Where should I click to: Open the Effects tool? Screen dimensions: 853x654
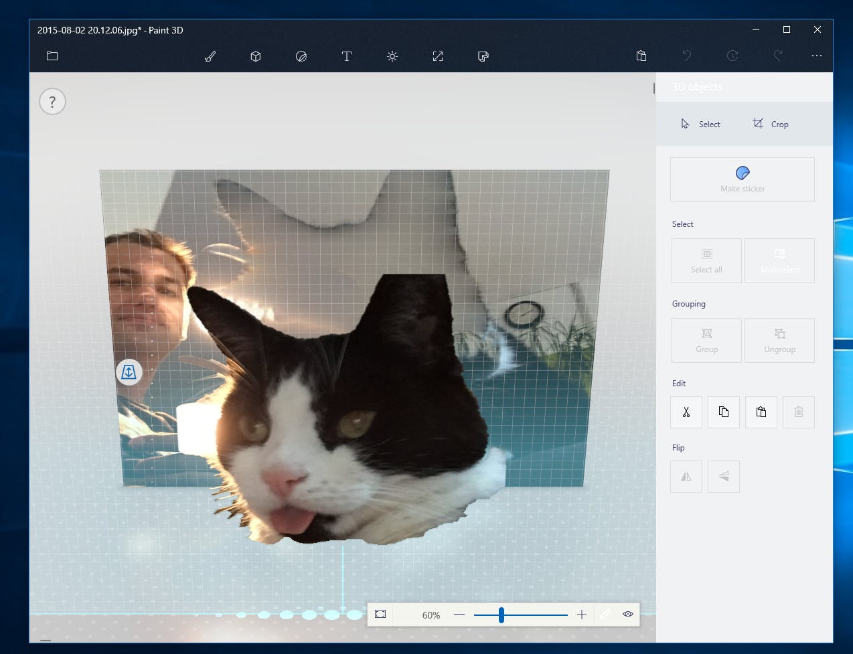(x=392, y=56)
